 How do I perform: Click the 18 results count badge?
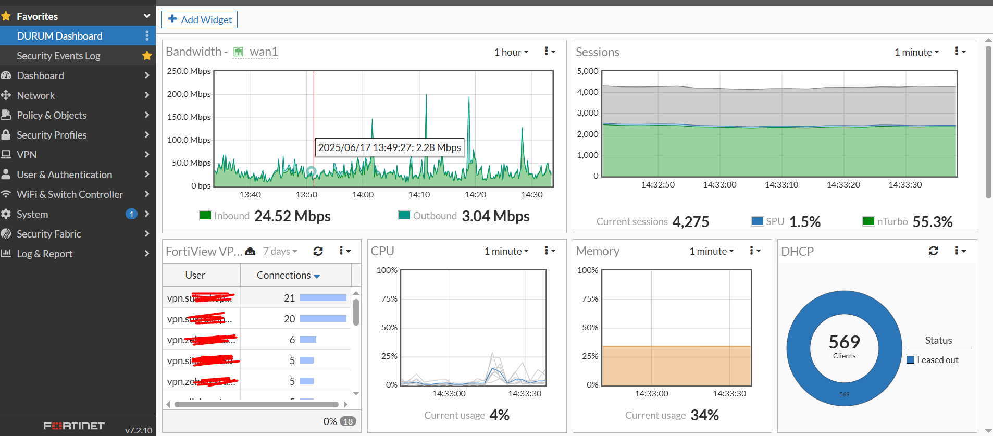click(x=348, y=421)
